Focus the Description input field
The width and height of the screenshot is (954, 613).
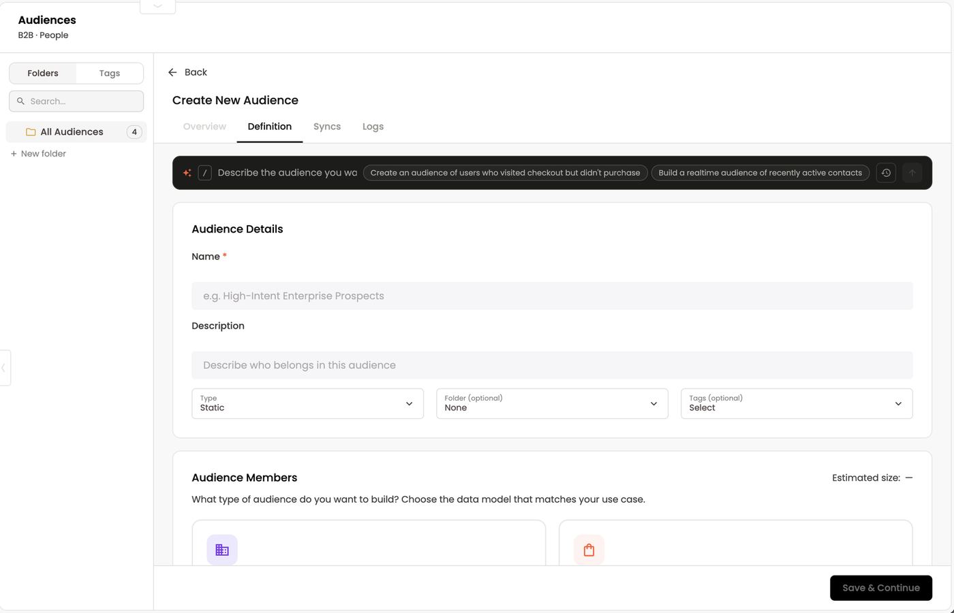tap(552, 365)
